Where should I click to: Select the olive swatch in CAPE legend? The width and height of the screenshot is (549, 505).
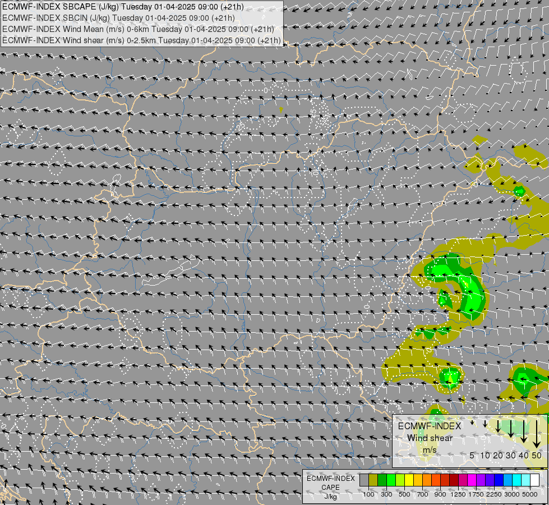click(373, 480)
